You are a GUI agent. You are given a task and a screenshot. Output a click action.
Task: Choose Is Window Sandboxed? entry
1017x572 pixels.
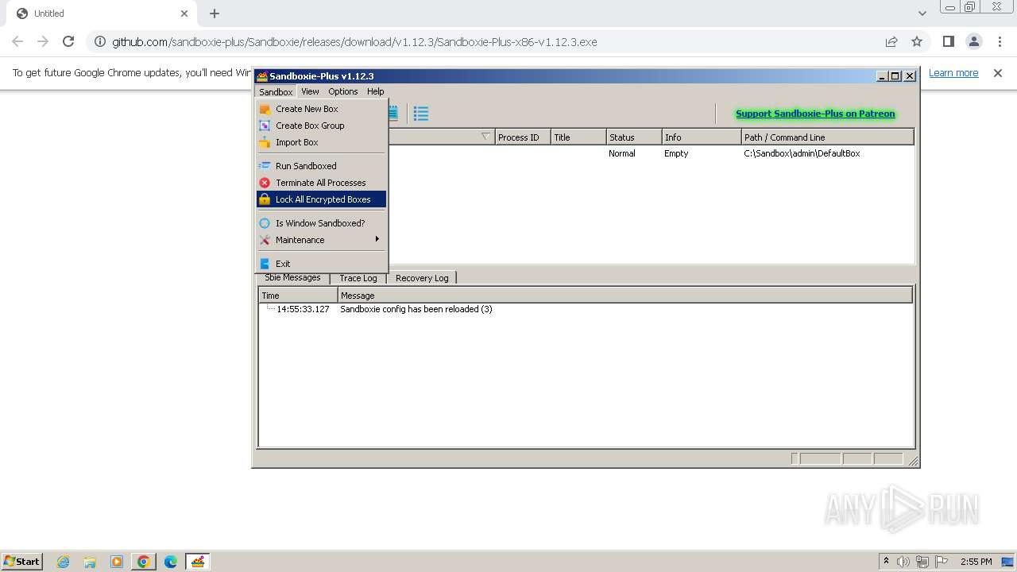321,223
